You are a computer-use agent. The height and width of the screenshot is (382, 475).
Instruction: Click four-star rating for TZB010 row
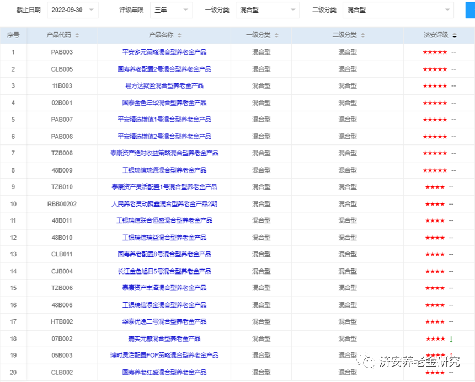(435, 187)
